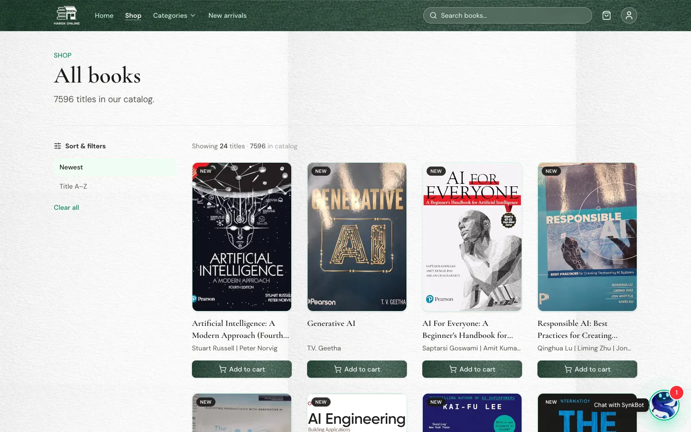Viewport: 691px width, 432px height.
Task: Open the user account icon
Action: [x=629, y=15]
